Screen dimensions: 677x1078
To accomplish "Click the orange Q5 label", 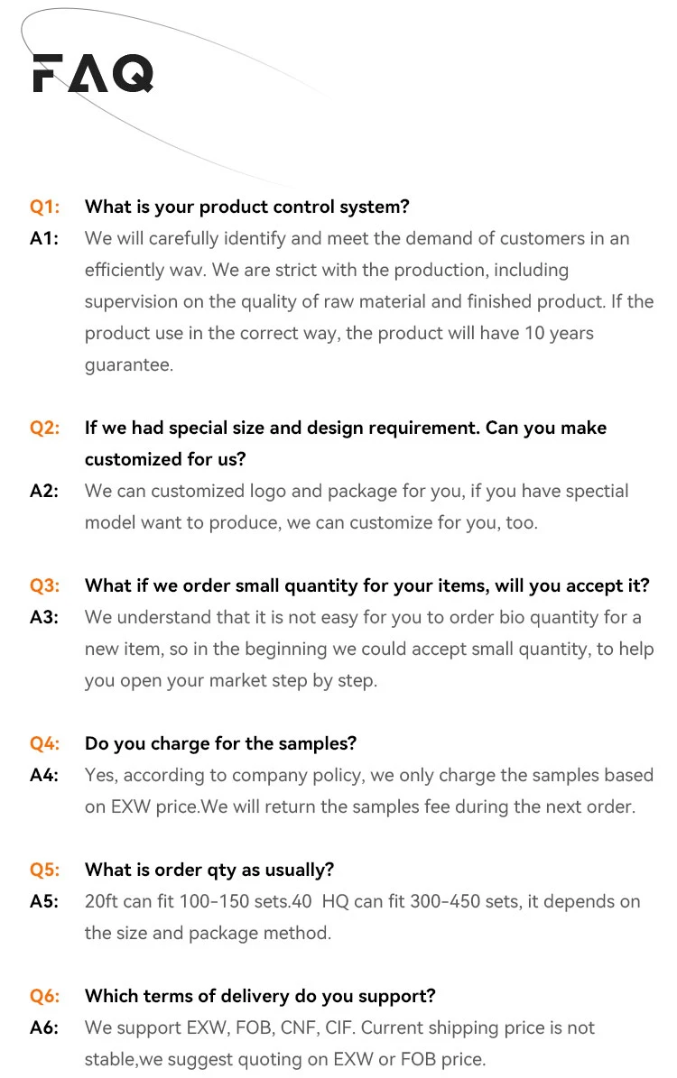I will 45,871.
